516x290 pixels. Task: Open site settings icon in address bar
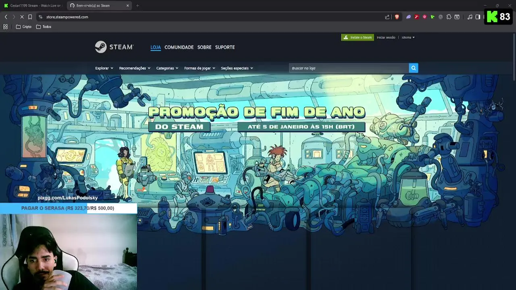coord(40,17)
